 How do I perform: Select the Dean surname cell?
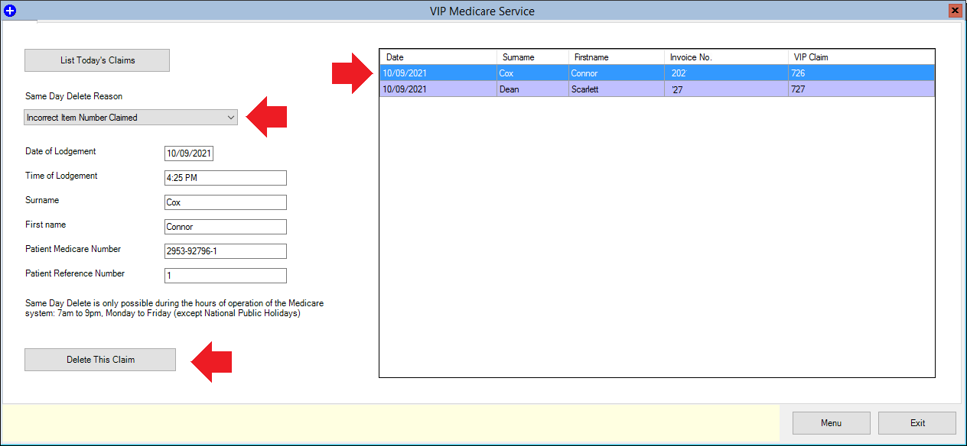(532, 89)
